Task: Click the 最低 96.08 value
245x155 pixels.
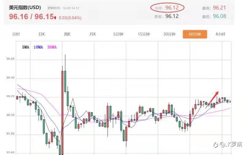Action: click(x=220, y=16)
